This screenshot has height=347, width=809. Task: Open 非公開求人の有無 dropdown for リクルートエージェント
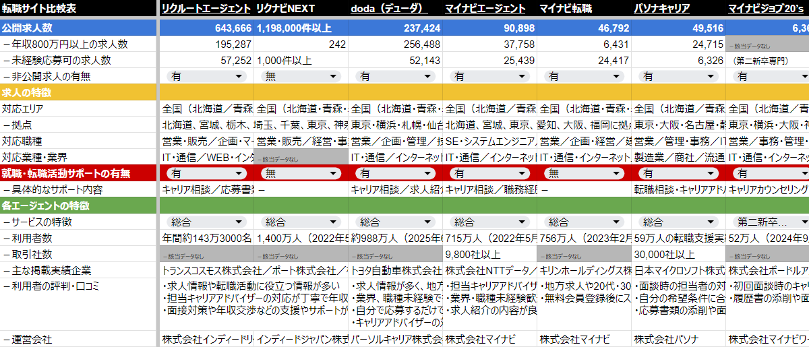pyautogui.click(x=206, y=77)
